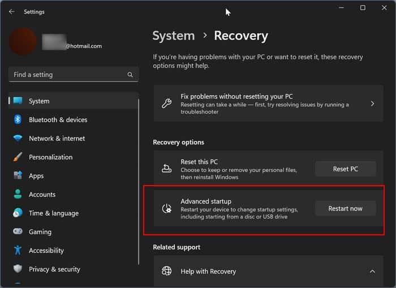This screenshot has width=396, height=288.
Task: Open Time & language settings
Action: click(74, 213)
